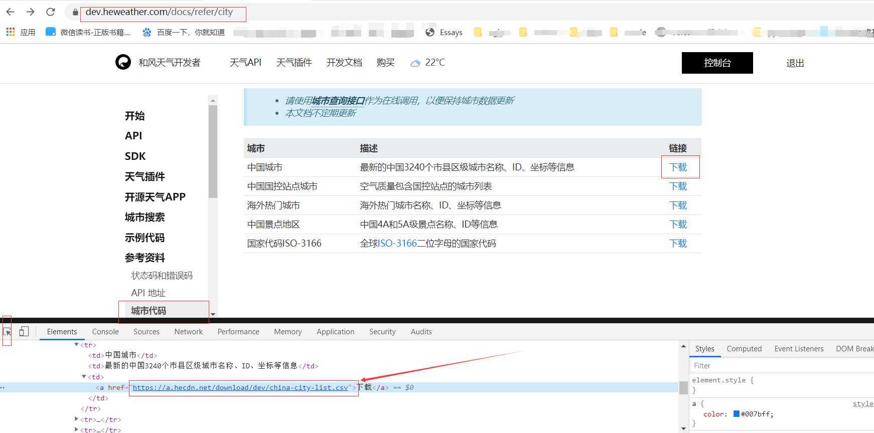
Task: Collapse the first tr node in Elements tree
Action: pos(76,345)
